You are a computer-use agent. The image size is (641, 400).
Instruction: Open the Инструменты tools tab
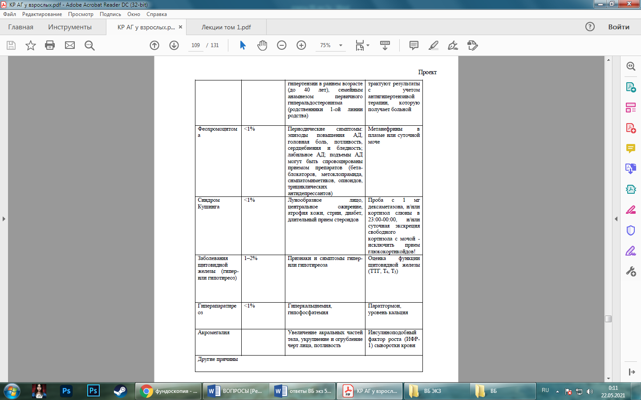70,27
